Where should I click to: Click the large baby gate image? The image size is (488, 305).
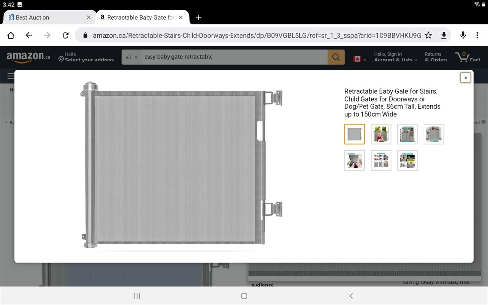click(181, 165)
